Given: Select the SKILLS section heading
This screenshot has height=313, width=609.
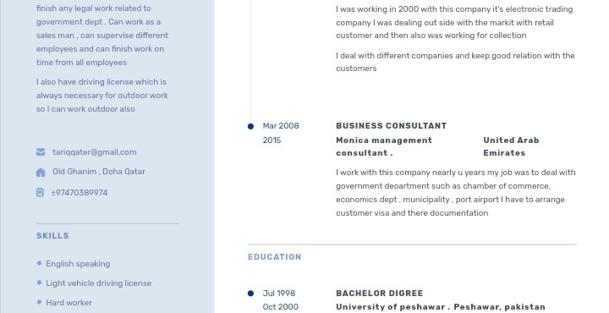Looking at the screenshot, I should [x=52, y=236].
